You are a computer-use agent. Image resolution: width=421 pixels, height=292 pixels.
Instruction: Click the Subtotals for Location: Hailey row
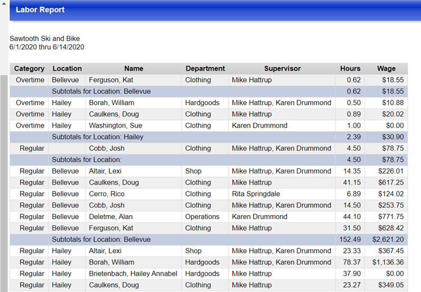pyautogui.click(x=98, y=137)
